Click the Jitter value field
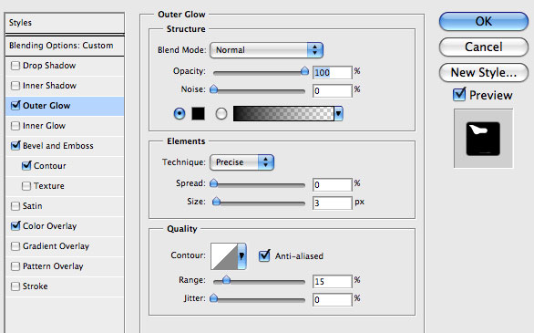Image resolution: width=534 pixels, height=333 pixels. (332, 300)
